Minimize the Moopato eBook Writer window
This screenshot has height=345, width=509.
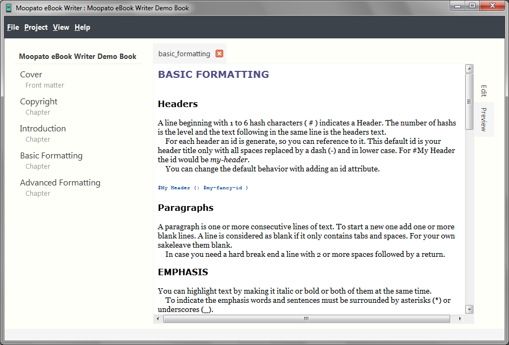pyautogui.click(x=458, y=6)
